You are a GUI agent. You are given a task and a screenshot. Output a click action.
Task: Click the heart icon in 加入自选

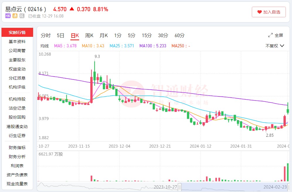pyautogui.click(x=259, y=12)
